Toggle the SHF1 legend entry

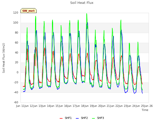tap(66, 118)
